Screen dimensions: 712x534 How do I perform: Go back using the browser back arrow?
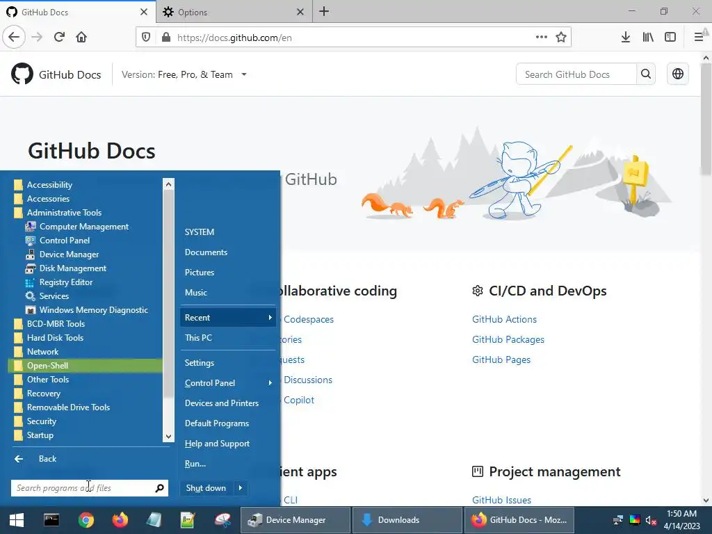(14, 37)
